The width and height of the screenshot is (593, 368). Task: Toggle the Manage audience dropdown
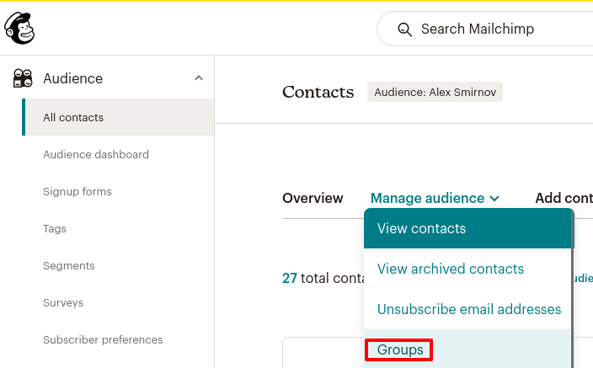click(435, 198)
